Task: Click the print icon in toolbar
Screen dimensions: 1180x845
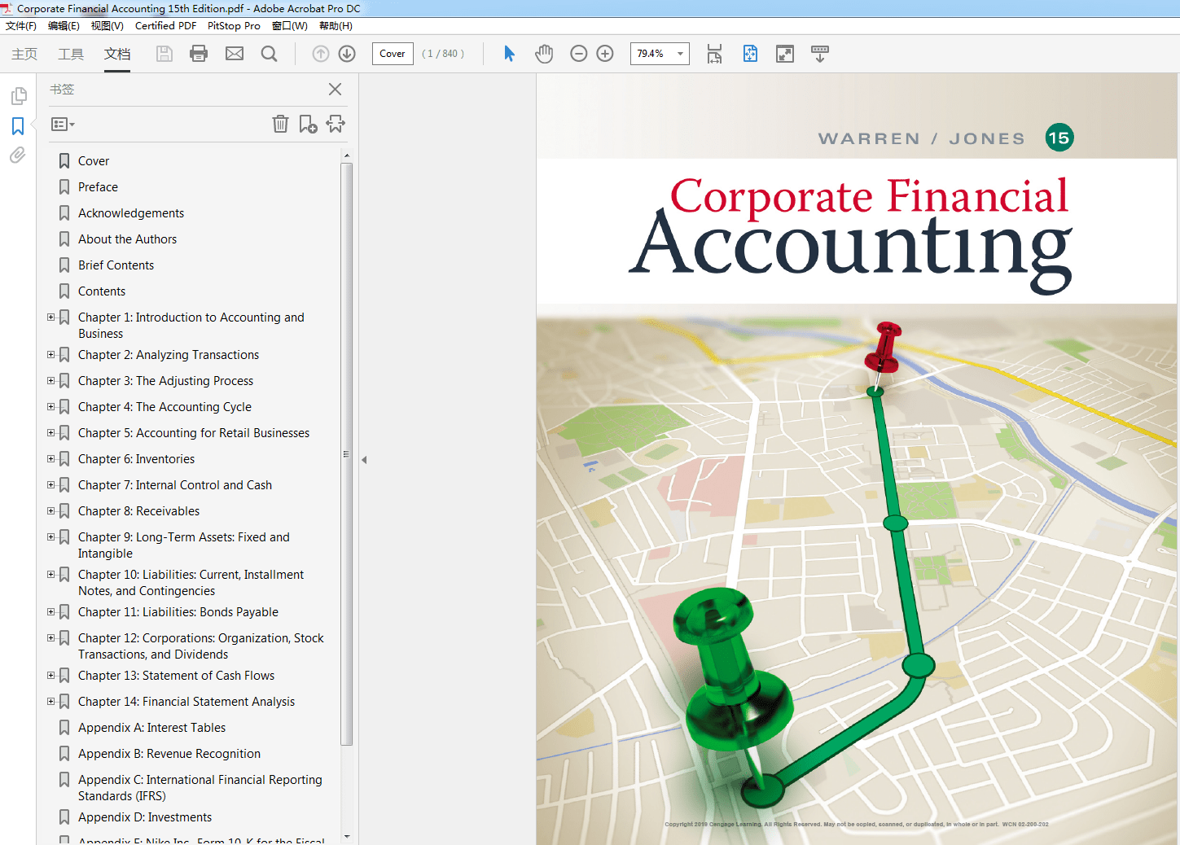Action: [x=199, y=54]
